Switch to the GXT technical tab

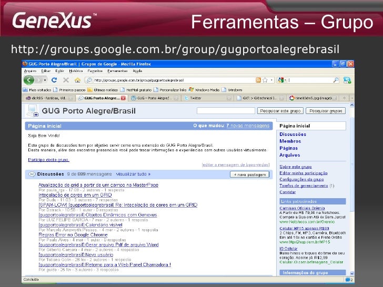click(x=260, y=98)
